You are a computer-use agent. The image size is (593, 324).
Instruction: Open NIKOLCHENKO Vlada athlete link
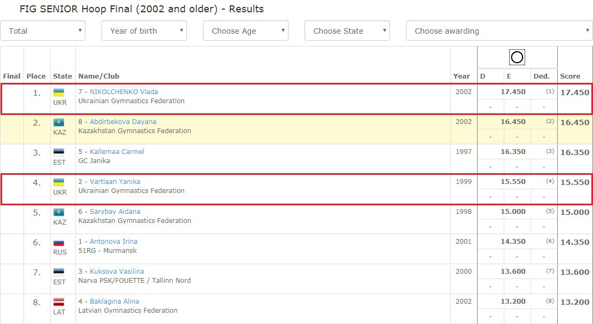click(x=123, y=92)
